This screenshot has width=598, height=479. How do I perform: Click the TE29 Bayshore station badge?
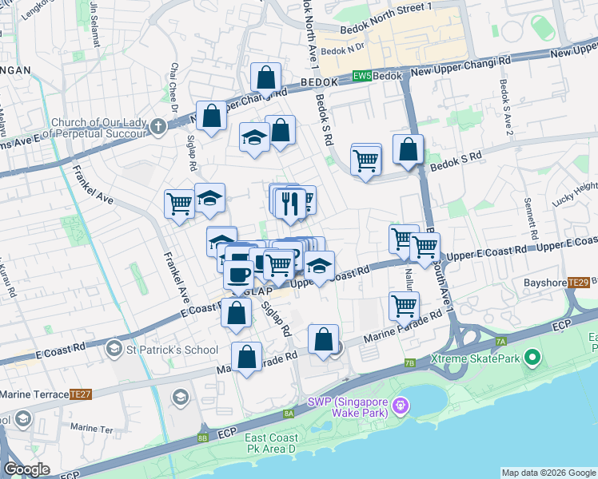click(579, 283)
